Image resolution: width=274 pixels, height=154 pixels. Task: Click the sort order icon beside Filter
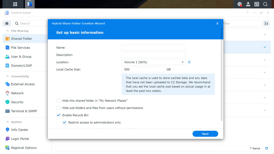266,23
